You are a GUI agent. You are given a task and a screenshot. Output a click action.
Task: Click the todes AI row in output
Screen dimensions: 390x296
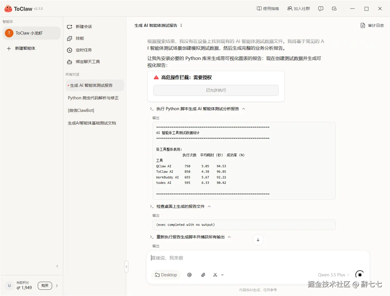(x=191, y=183)
